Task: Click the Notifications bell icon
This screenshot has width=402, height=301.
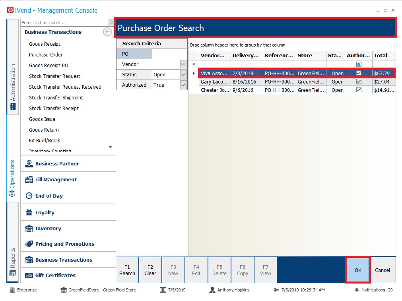Action: [357, 290]
